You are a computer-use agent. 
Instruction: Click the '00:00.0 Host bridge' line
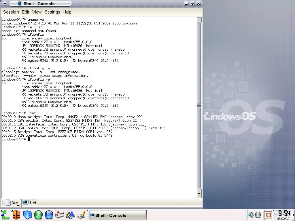72,117
